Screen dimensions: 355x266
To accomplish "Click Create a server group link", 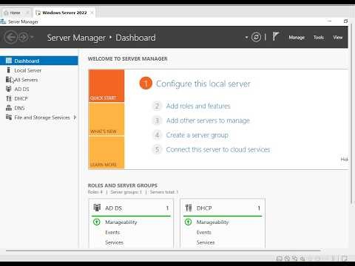I will (197, 135).
